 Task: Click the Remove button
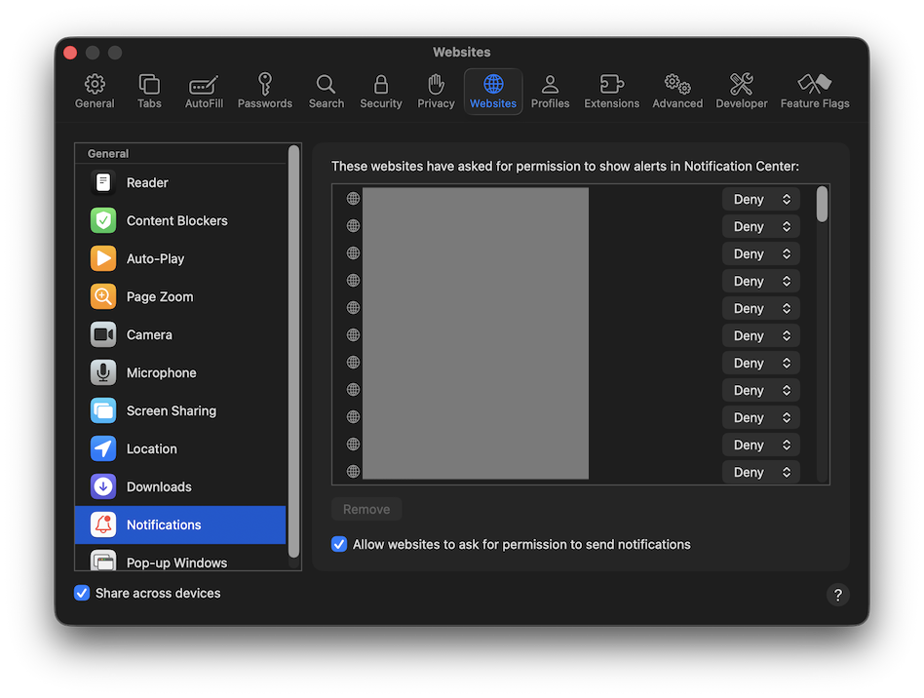[366, 509]
